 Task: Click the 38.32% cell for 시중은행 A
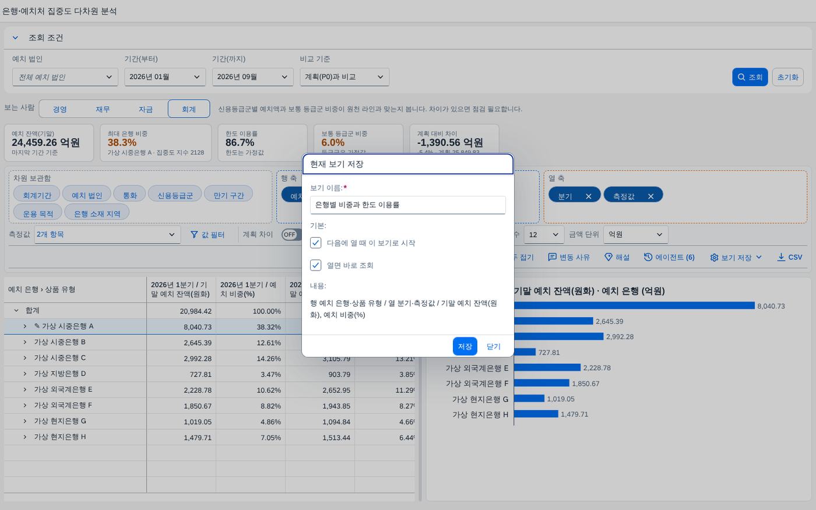click(x=251, y=327)
